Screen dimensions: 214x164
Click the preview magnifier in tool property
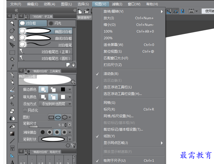coord(74,82)
